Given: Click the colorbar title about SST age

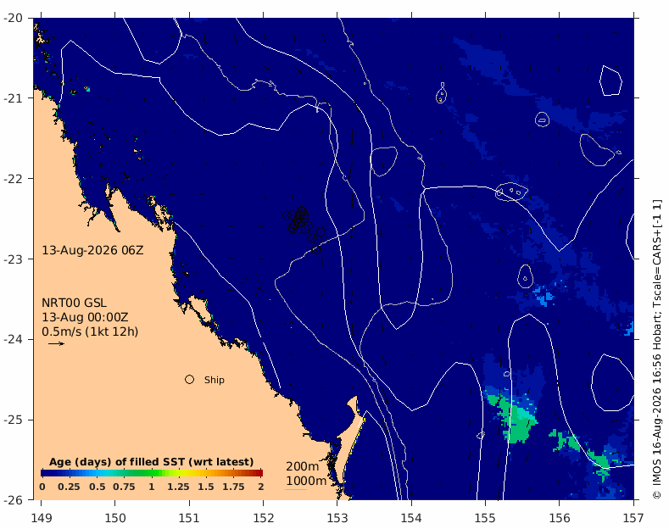Looking at the screenshot, I should 152,462.
